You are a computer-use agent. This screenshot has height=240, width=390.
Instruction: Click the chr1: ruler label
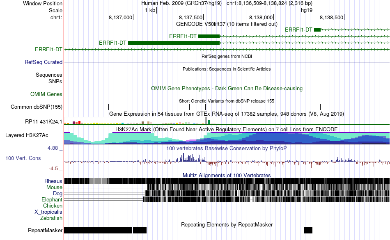click(56, 17)
